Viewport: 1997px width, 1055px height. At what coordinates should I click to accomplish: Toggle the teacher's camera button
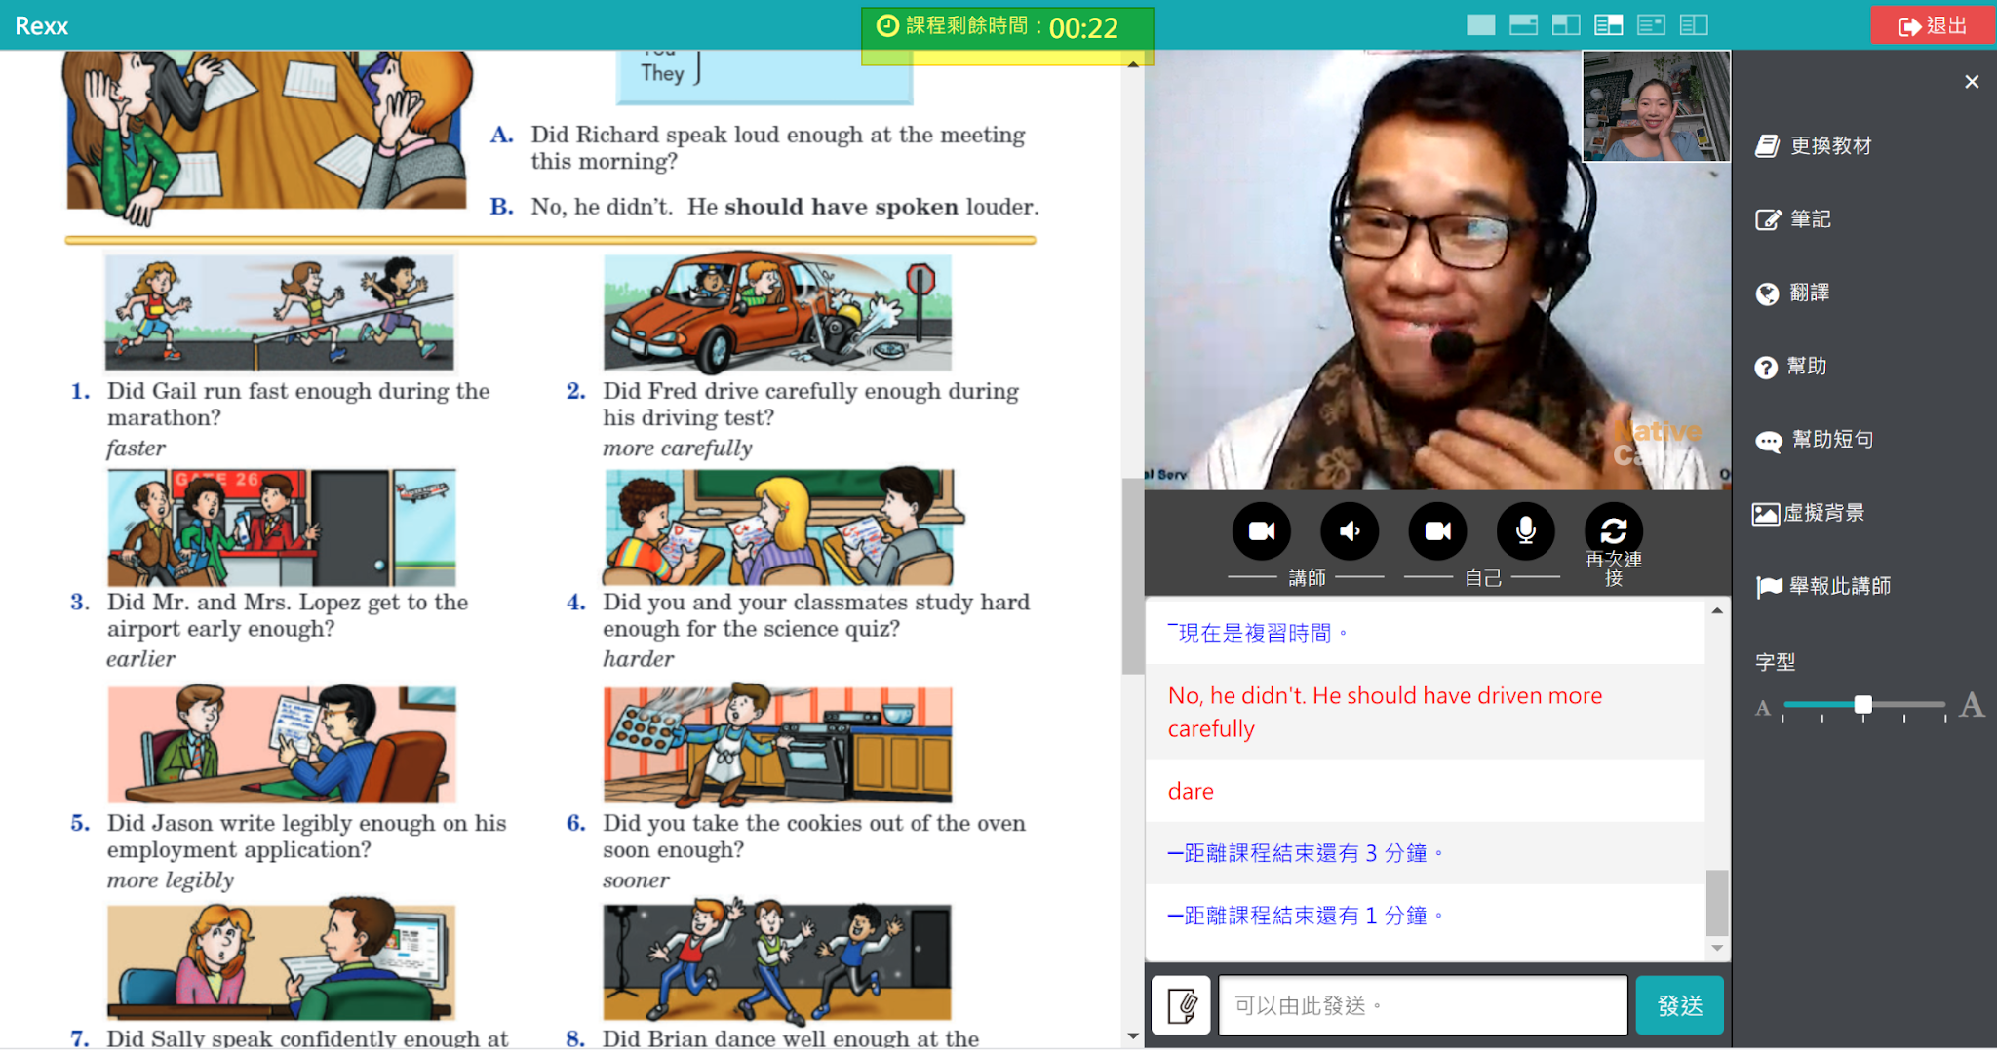pos(1261,531)
